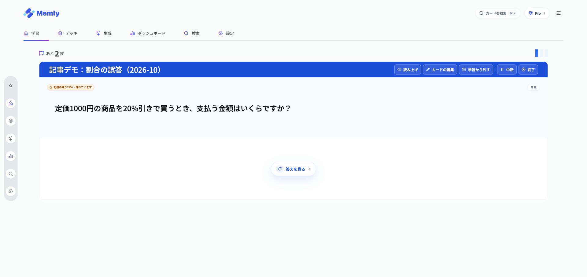The width and height of the screenshot is (587, 277).
Task: Switch to the デッキ tab
Action: coord(68,33)
